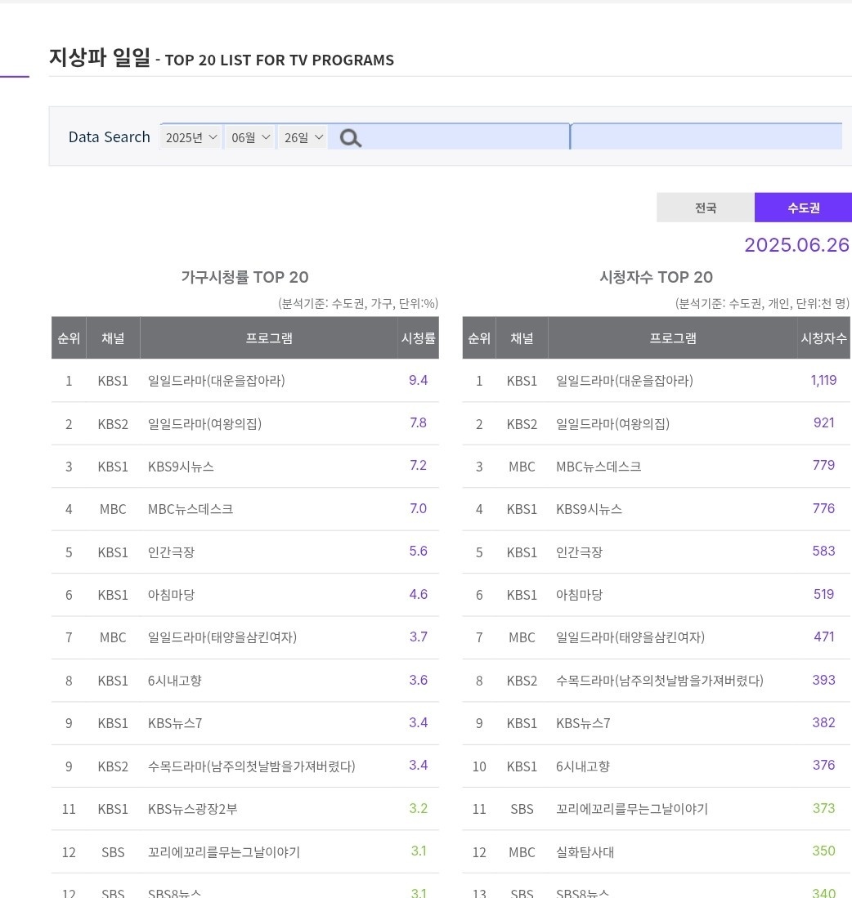Click the 지상파 일일 page title
The height and width of the screenshot is (898, 852).
click(x=100, y=57)
